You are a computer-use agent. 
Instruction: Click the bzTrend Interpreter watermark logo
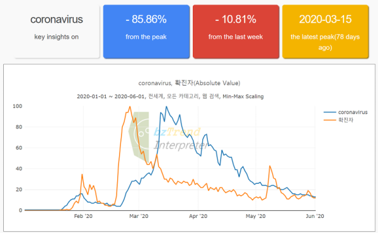point(168,137)
